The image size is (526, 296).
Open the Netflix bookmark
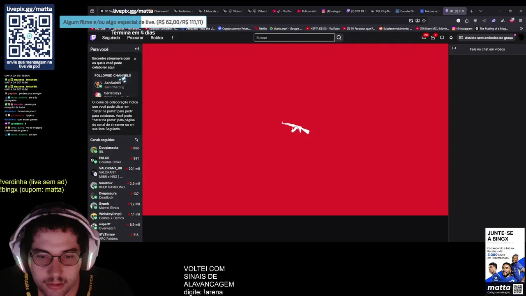pos(261,29)
